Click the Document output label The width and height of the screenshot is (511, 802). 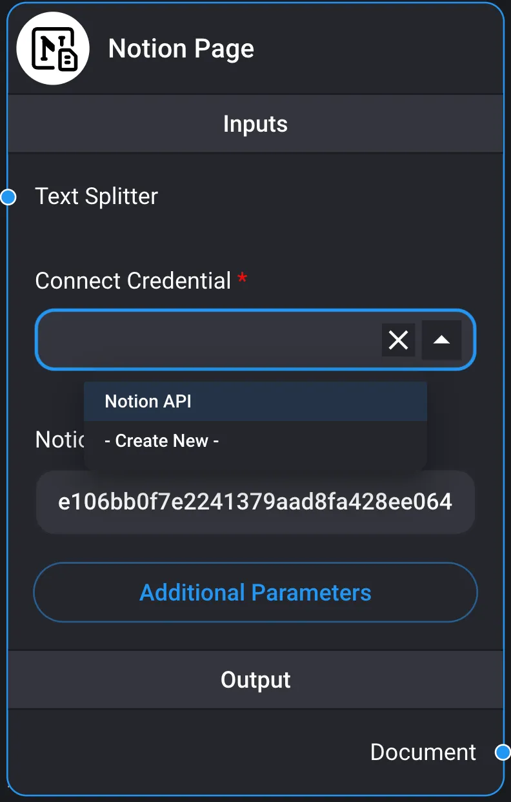pyautogui.click(x=423, y=752)
